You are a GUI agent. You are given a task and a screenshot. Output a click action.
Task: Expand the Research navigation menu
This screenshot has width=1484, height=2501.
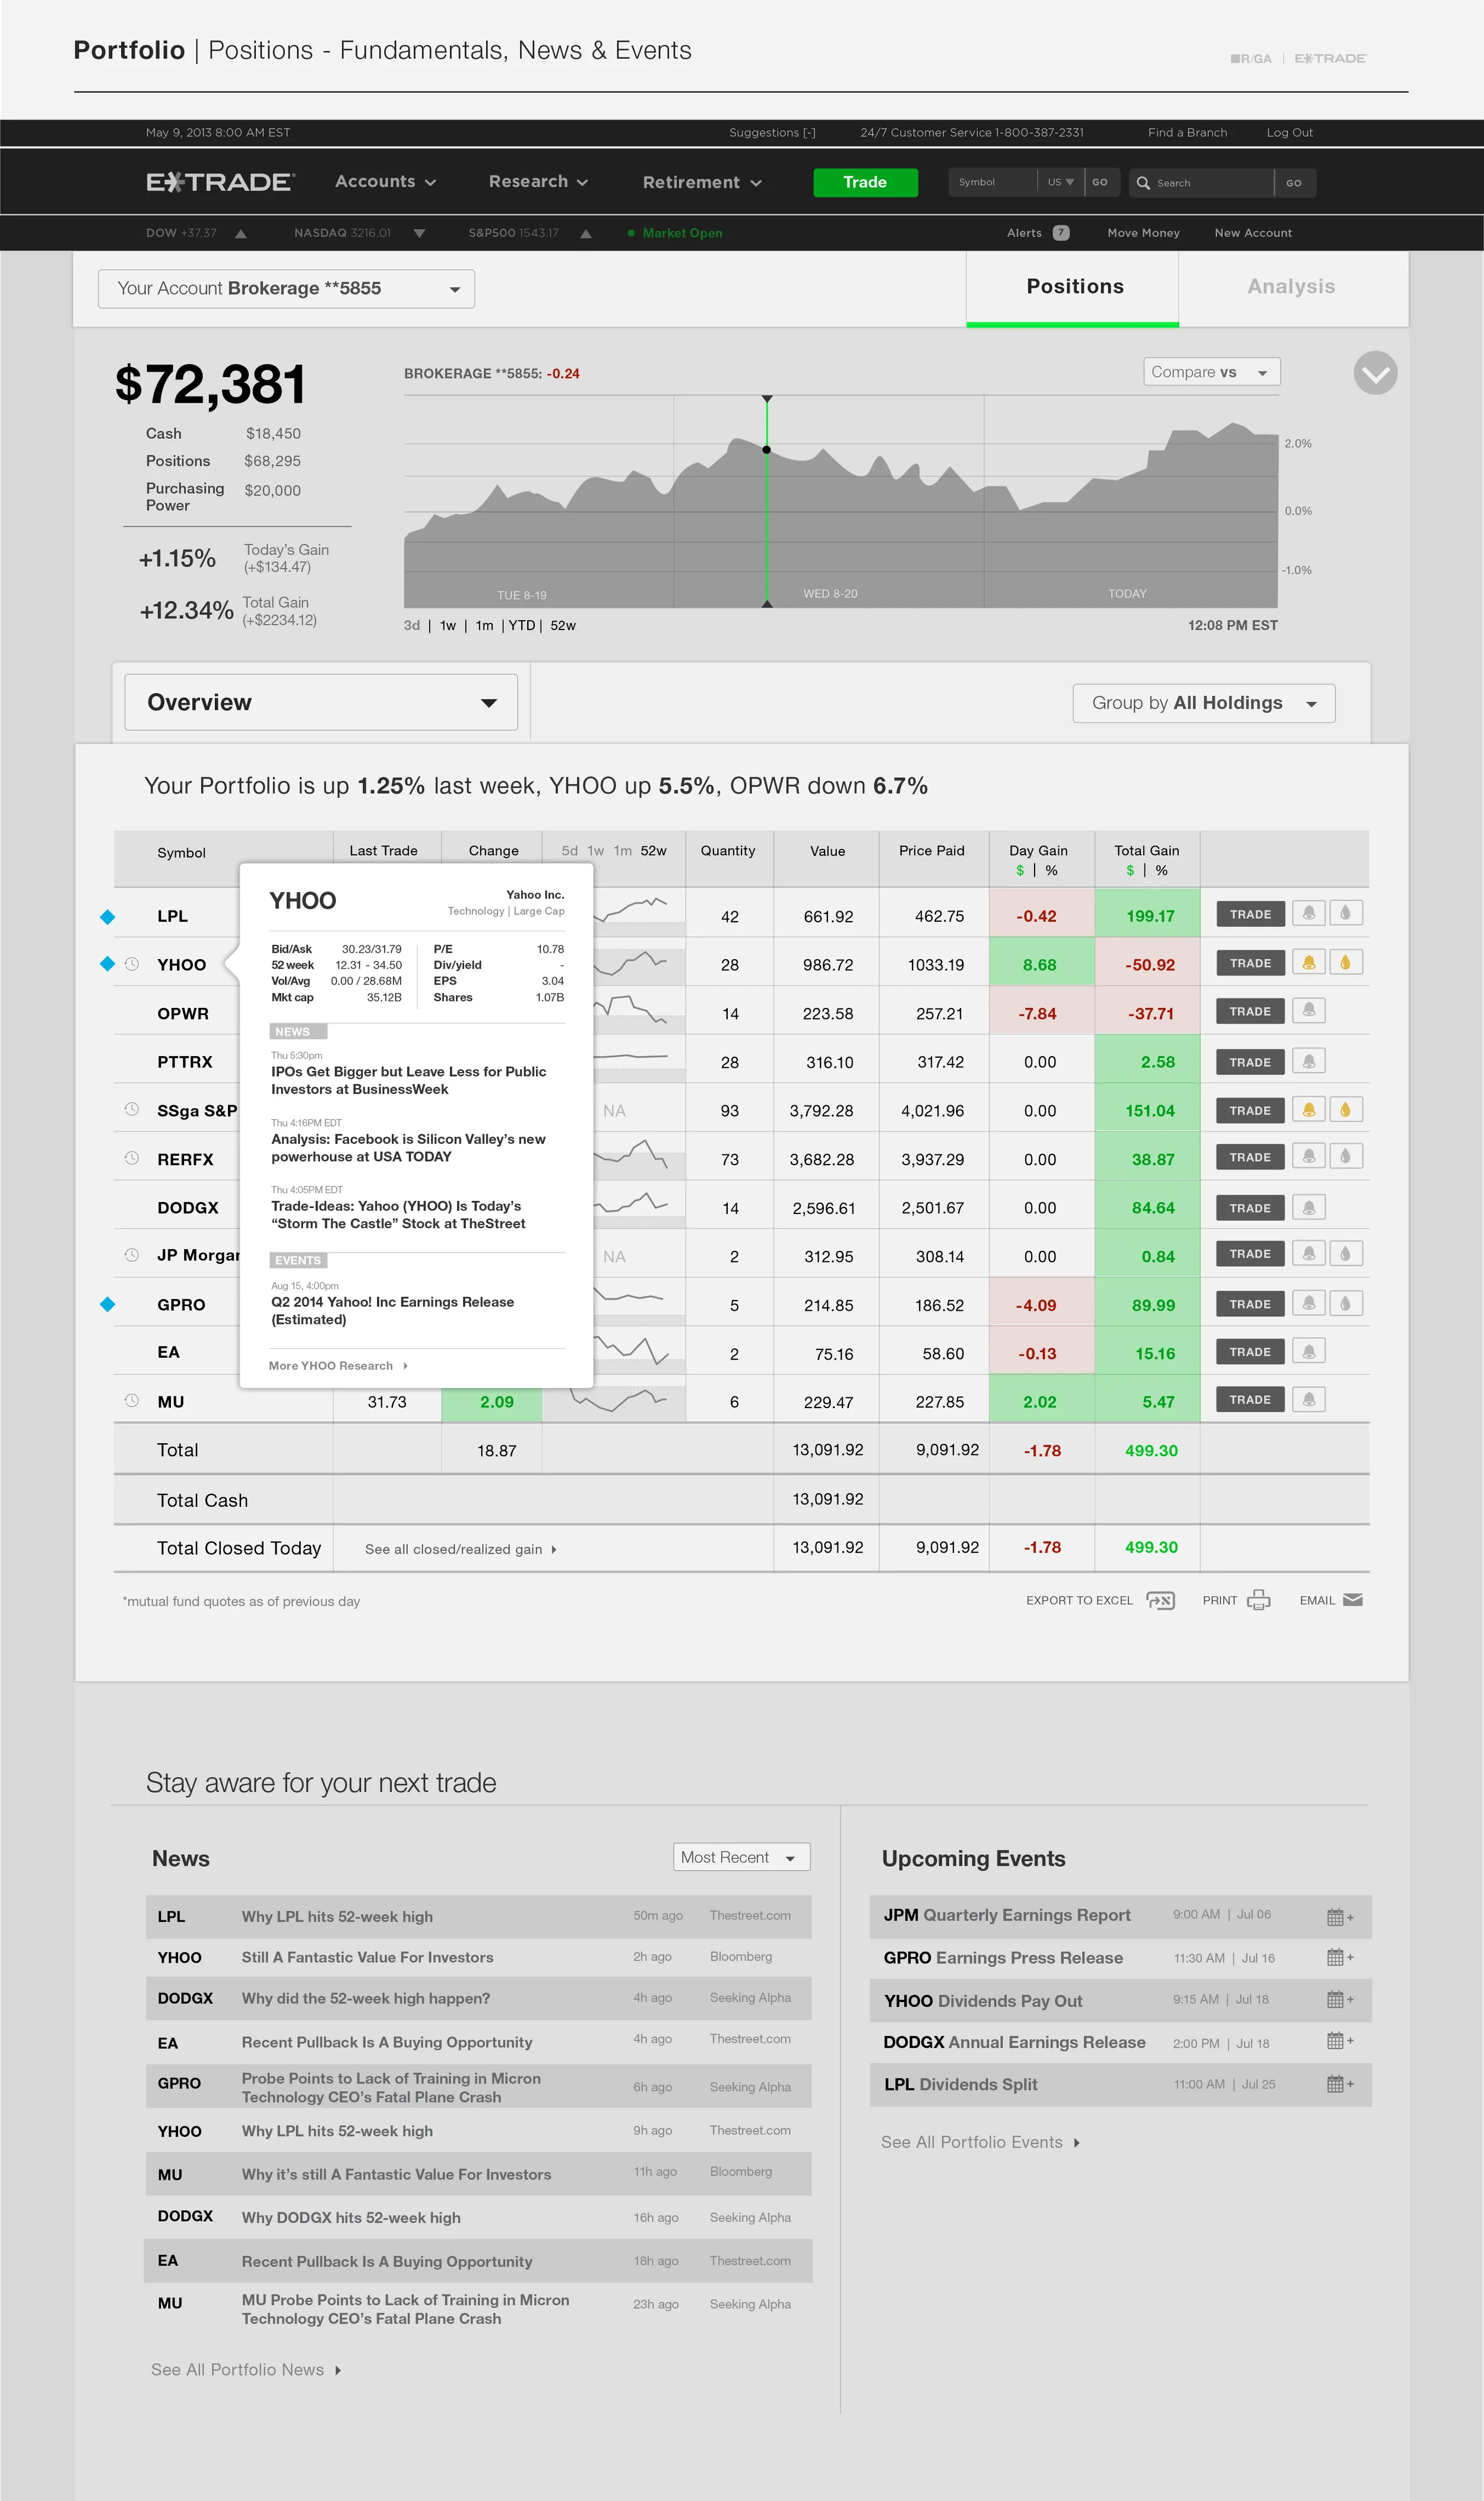tap(538, 182)
